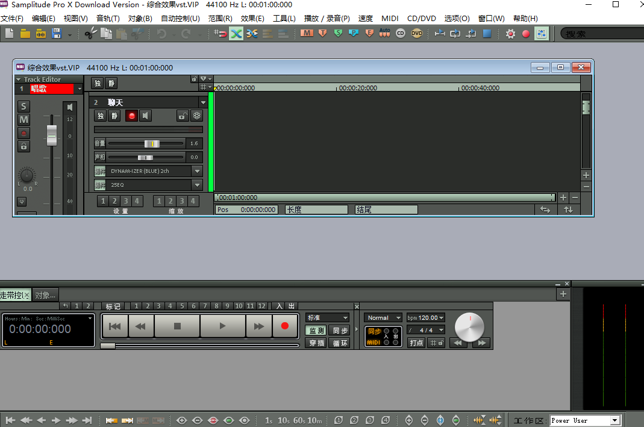Toggle record arm on the 聊天 track

pyautogui.click(x=131, y=116)
